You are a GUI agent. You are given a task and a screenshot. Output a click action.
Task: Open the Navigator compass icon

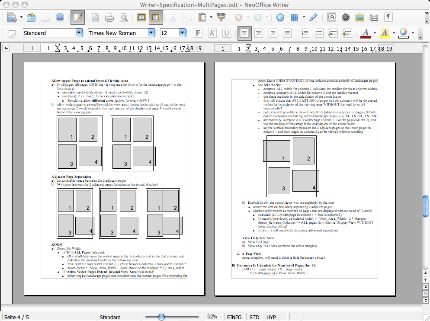[x=345, y=17]
